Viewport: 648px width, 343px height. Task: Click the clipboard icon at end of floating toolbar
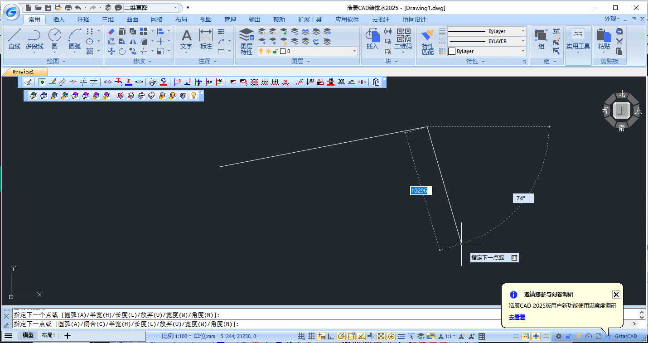coord(376,82)
